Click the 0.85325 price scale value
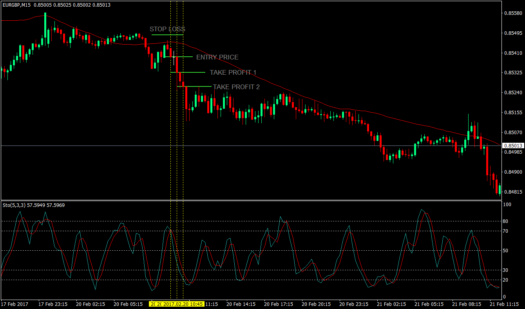The width and height of the screenshot is (525, 309). tap(512, 73)
